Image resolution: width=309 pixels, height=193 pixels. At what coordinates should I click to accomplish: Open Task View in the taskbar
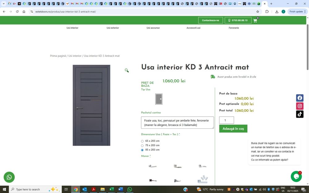click(66, 189)
